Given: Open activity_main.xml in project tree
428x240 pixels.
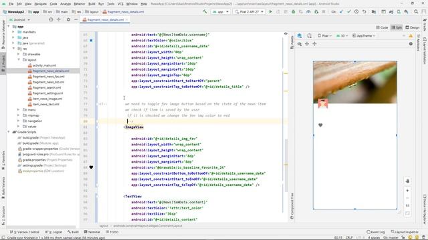Looking at the screenshot, I should pyautogui.click(x=45, y=65).
